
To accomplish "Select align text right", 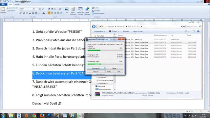I will [x=55, y=13].
